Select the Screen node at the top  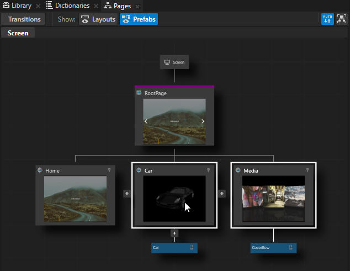(174, 62)
